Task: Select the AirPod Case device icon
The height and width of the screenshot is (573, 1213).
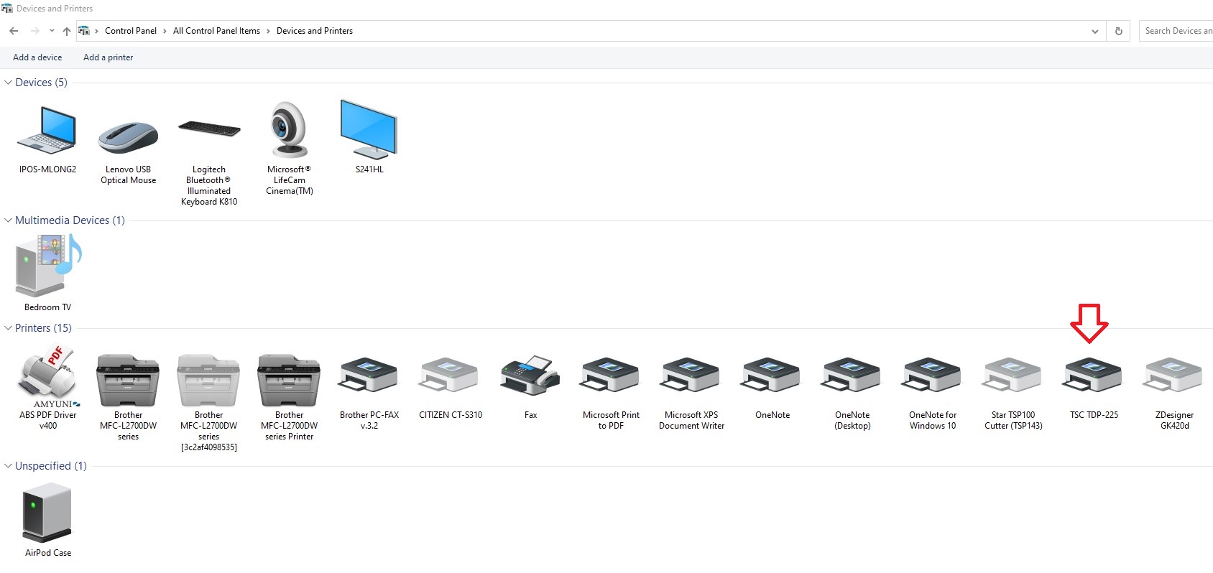Action: pyautogui.click(x=47, y=513)
